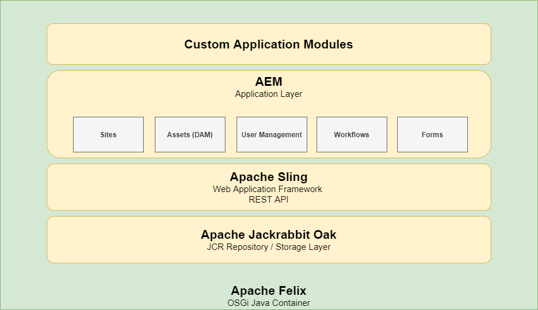
Task: Select the Custom Application Modules box
Action: click(269, 44)
